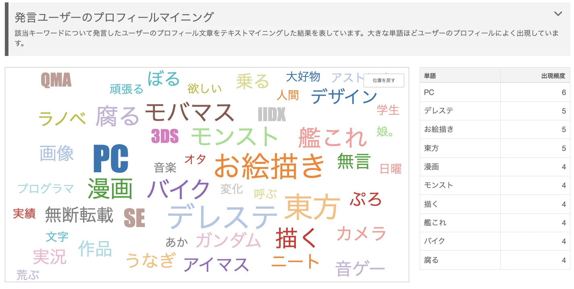Click the pink 艦これ word in cloud

(333, 138)
